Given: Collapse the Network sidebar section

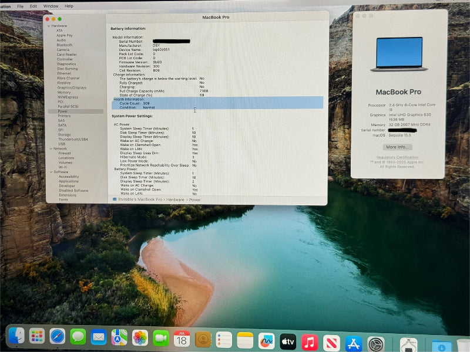Looking at the screenshot, I should [x=51, y=148].
